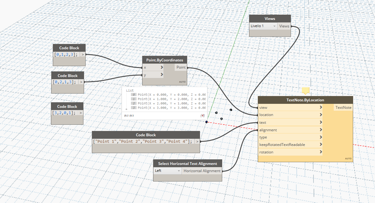Select list item 1 Point X = 1.000
This screenshot has width=375, height=203.
[x=168, y=99]
